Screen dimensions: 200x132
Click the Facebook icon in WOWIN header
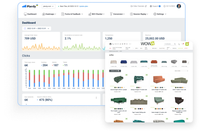[120, 44]
